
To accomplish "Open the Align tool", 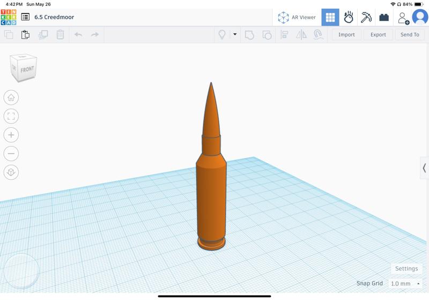I will (284, 35).
